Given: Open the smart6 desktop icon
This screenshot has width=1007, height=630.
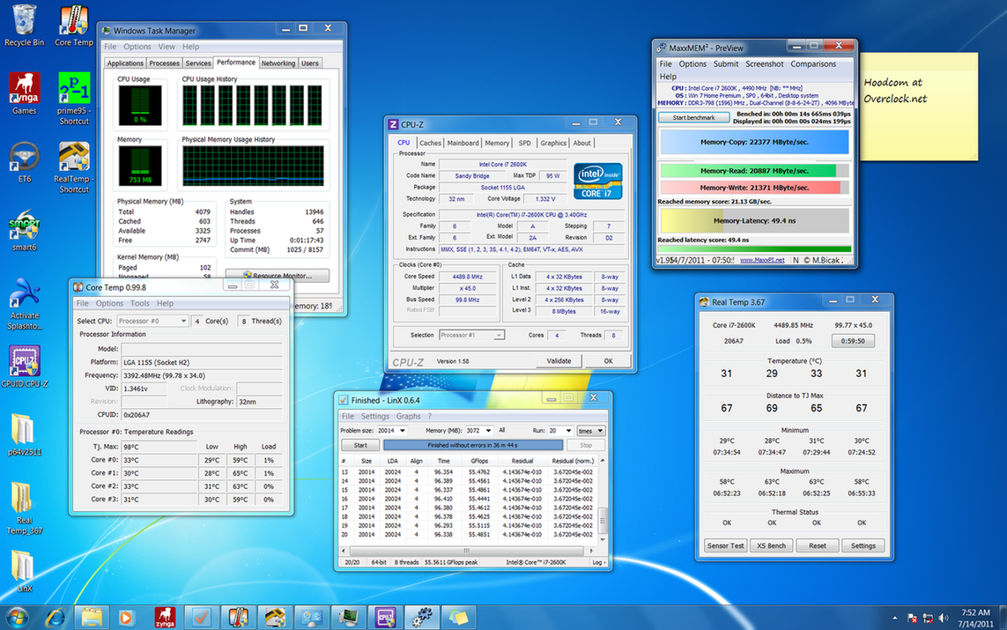Looking at the screenshot, I should click(x=25, y=230).
